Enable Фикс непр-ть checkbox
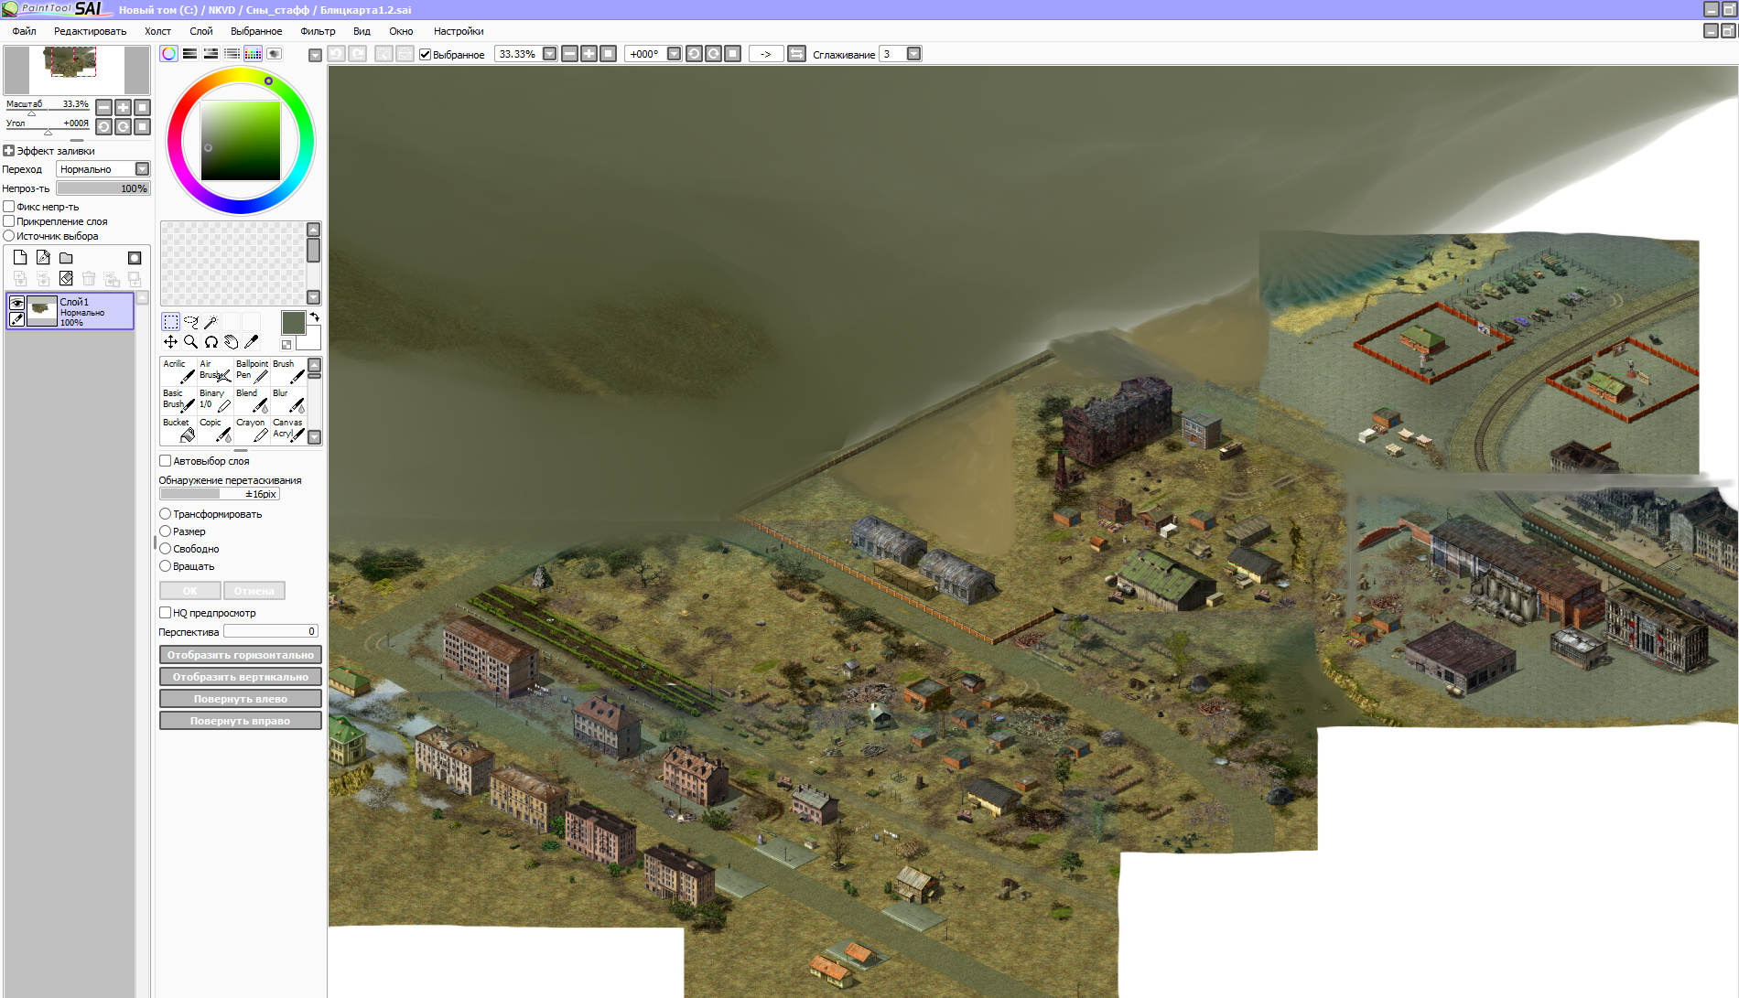The height and width of the screenshot is (998, 1739). click(x=9, y=207)
